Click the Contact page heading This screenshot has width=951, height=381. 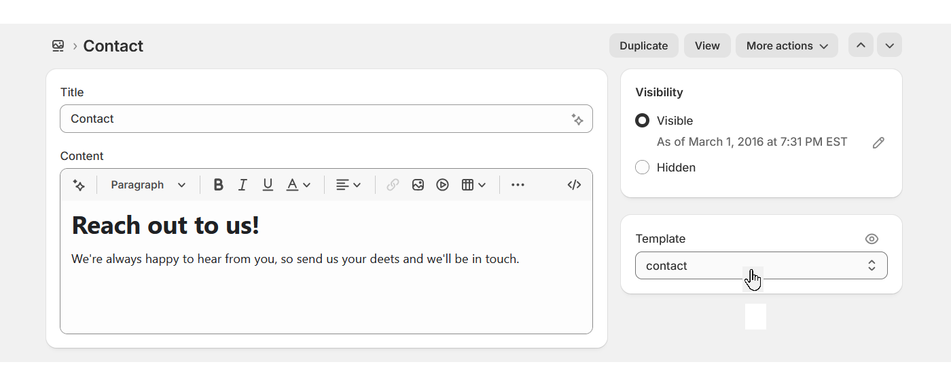(113, 46)
